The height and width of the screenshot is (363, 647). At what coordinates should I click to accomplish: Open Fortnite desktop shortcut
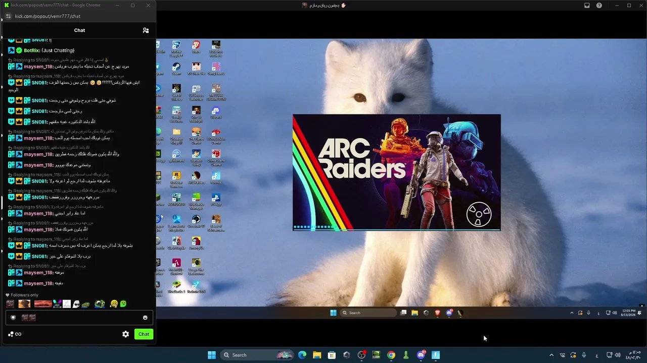pos(216,178)
